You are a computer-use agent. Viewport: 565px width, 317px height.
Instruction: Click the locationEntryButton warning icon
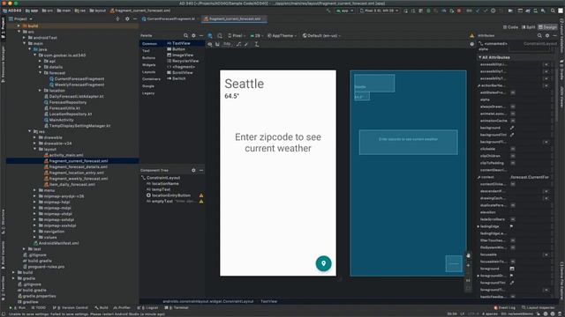(201, 195)
